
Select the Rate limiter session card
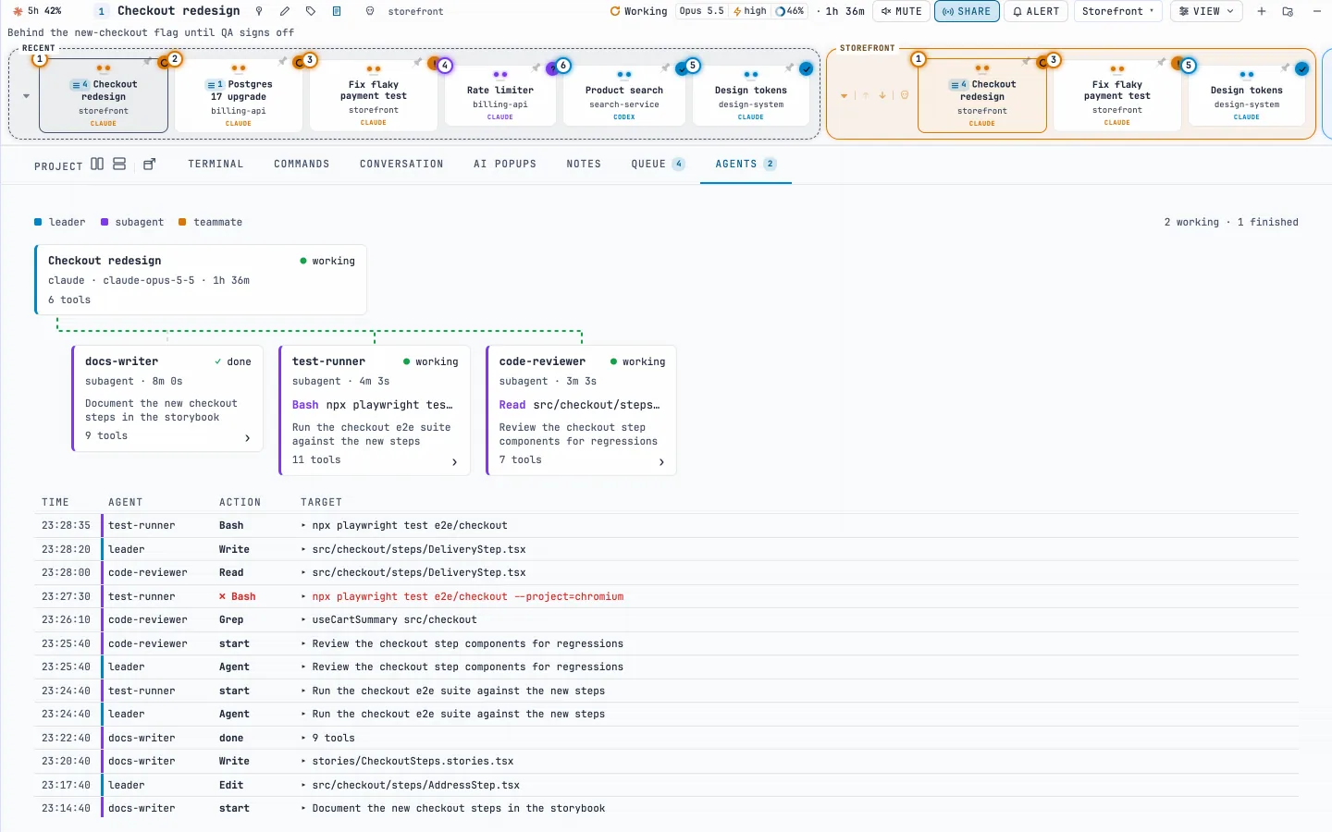point(500,97)
